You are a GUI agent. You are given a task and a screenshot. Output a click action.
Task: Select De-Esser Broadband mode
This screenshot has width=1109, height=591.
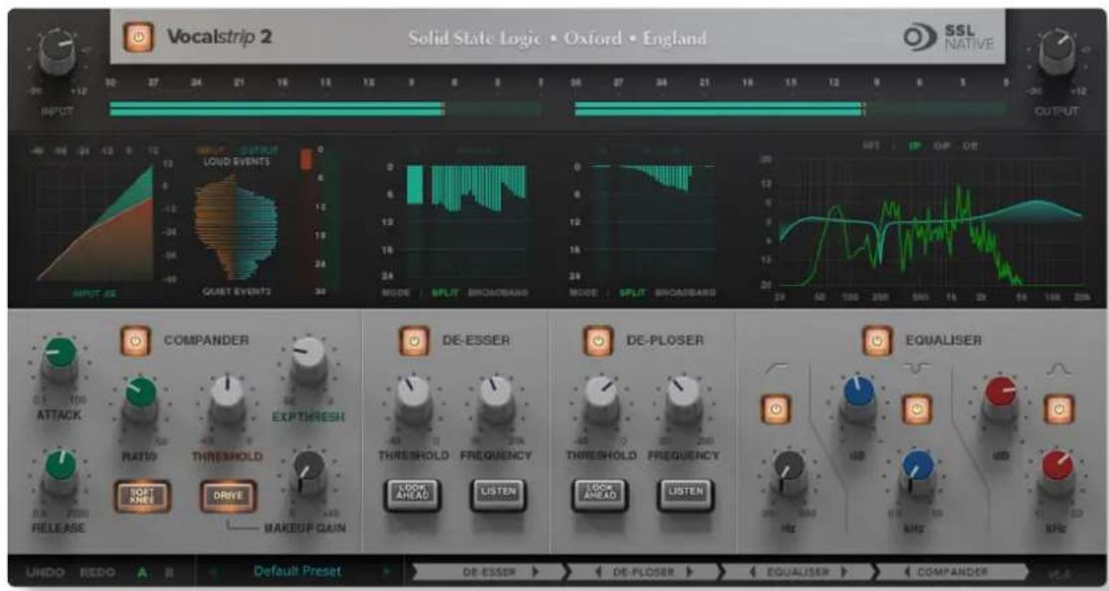coord(498,292)
